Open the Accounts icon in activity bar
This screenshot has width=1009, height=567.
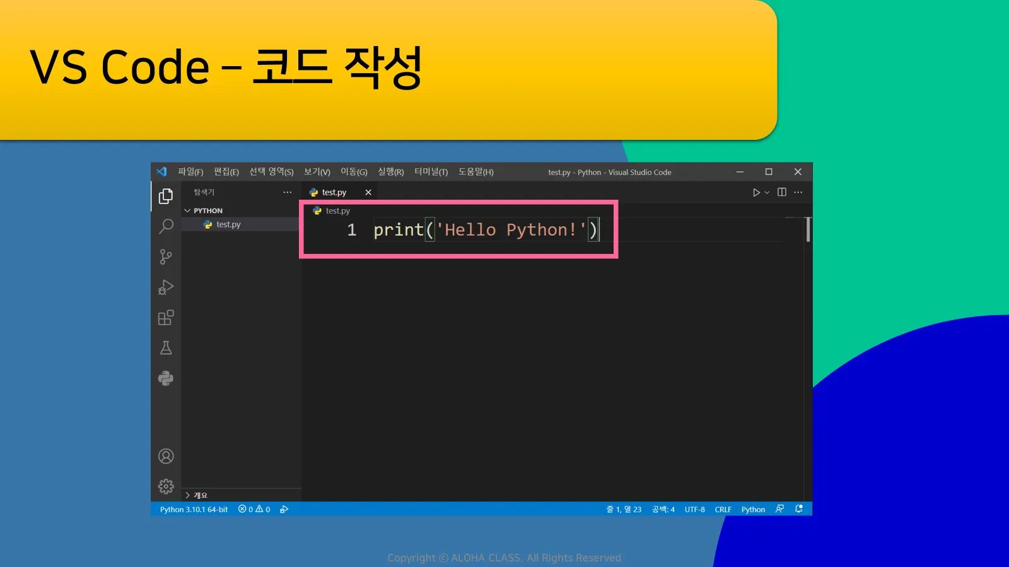tap(166, 456)
